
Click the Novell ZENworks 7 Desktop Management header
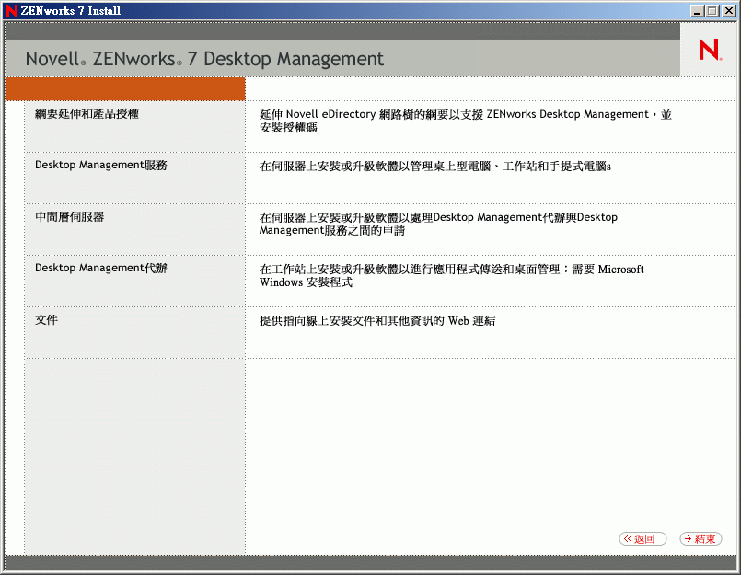pyautogui.click(x=204, y=57)
